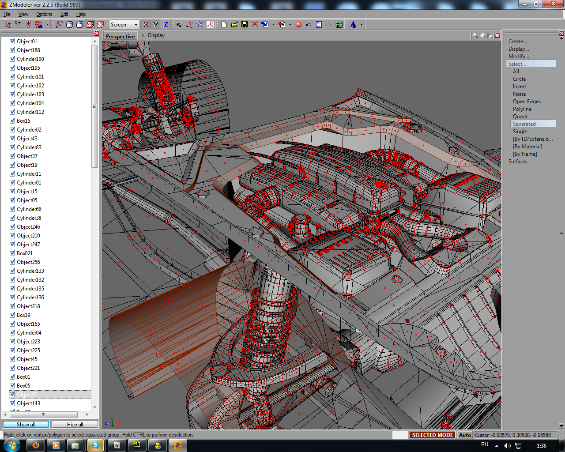Screen dimensions: 565x452
Task: Uncheck visibility of Object188
Action: click(x=12, y=50)
